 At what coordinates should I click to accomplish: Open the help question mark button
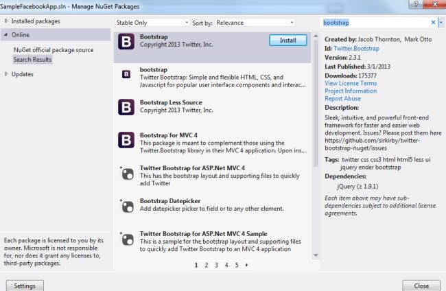coord(416,4)
